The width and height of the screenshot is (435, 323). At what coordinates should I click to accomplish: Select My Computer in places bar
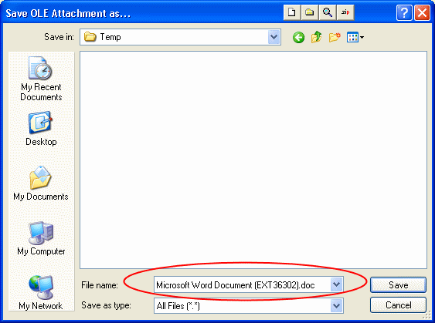click(x=41, y=238)
